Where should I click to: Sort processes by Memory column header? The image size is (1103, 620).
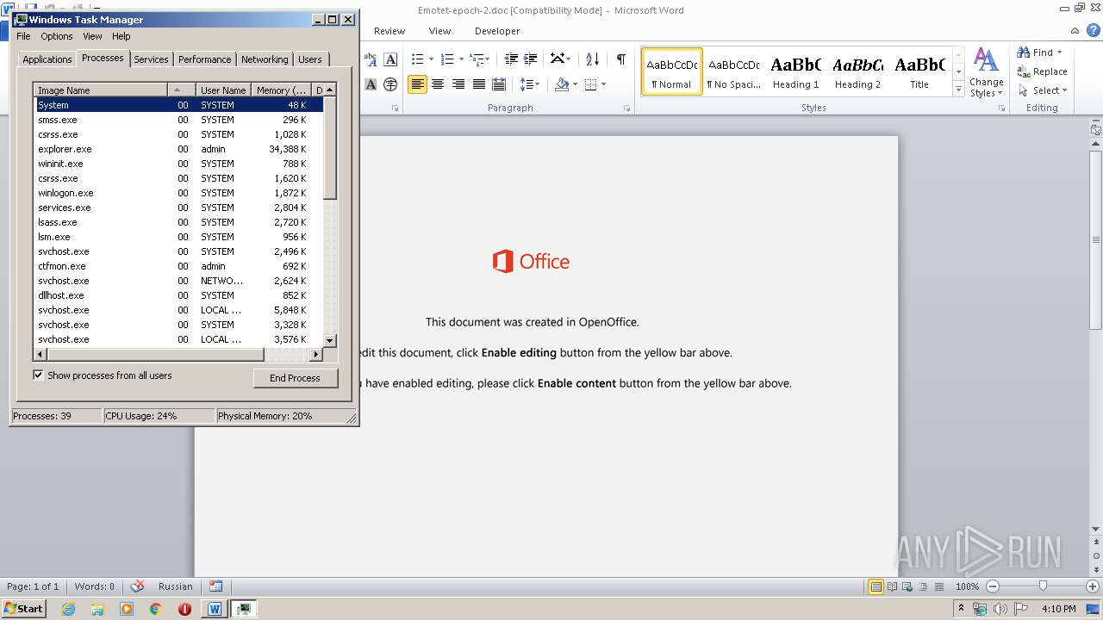pyautogui.click(x=281, y=90)
